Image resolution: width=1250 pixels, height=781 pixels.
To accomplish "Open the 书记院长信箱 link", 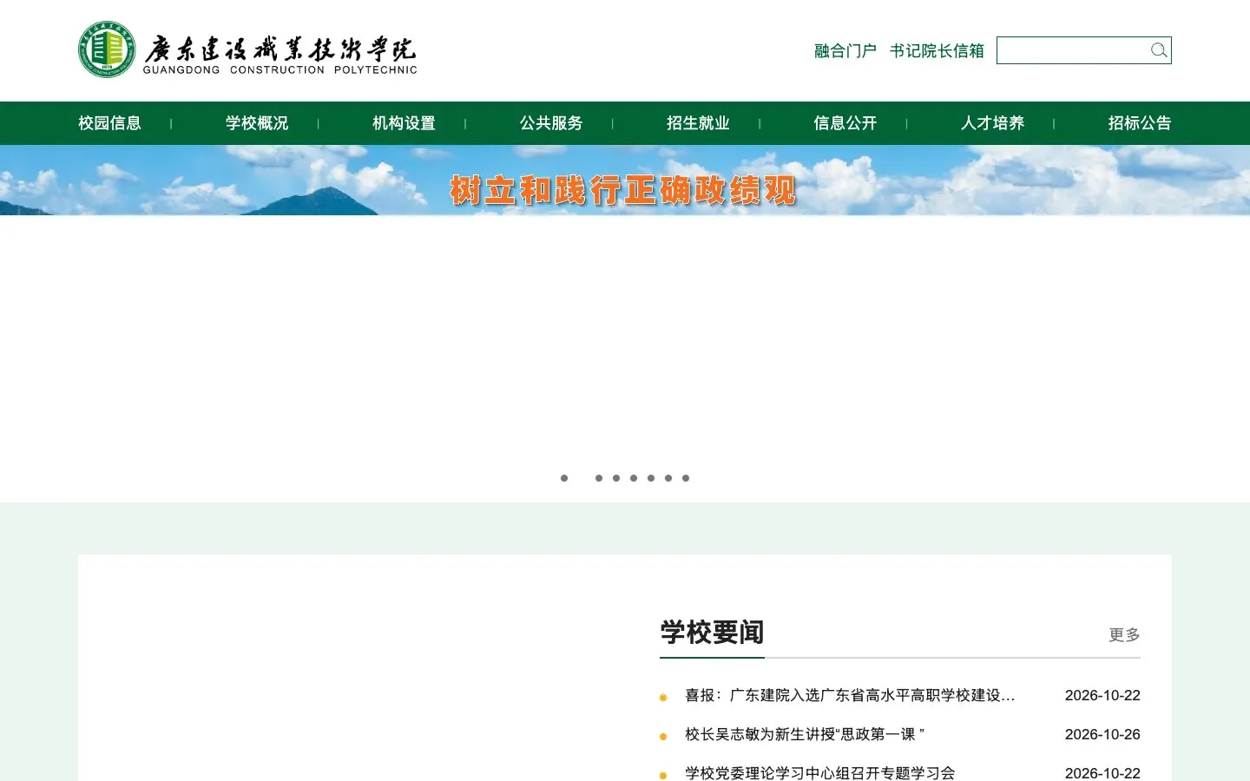I will (x=937, y=51).
